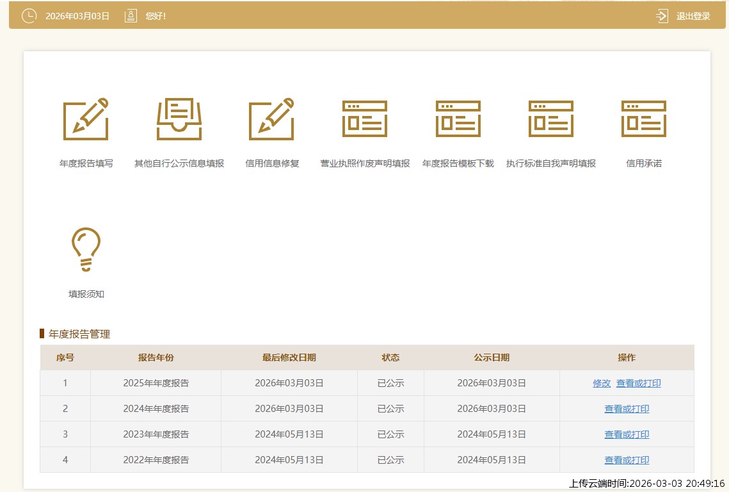Click the 报告年份 column header
The height and width of the screenshot is (492, 729).
click(x=156, y=357)
